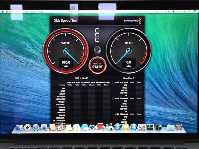This screenshot has width=199, height=149.
Task: Open iBooks in the dock
Action: pyautogui.click(x=125, y=127)
